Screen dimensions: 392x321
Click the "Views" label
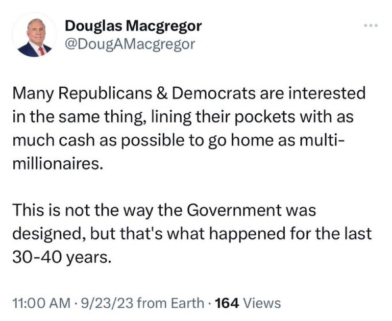click(262, 303)
